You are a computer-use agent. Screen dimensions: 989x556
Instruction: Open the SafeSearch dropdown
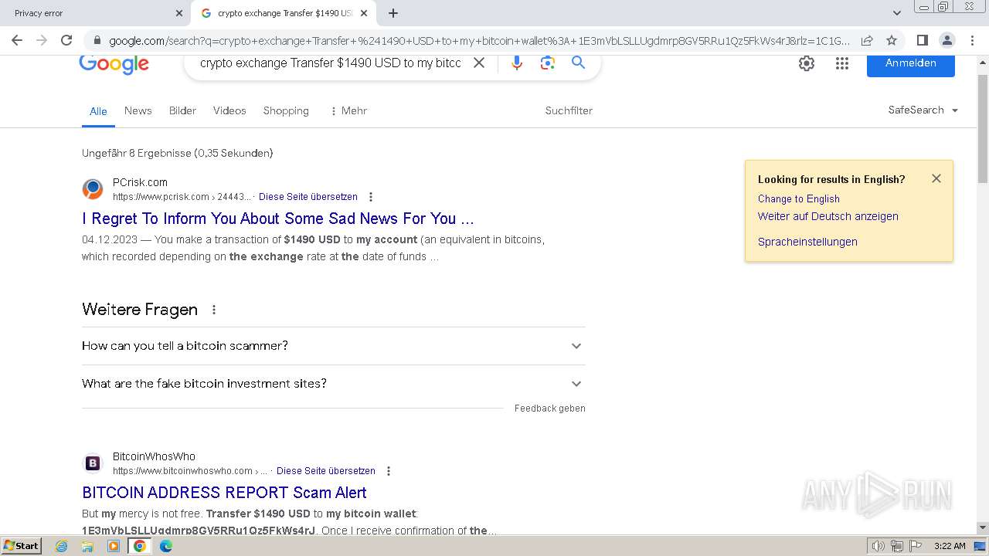[x=923, y=110]
